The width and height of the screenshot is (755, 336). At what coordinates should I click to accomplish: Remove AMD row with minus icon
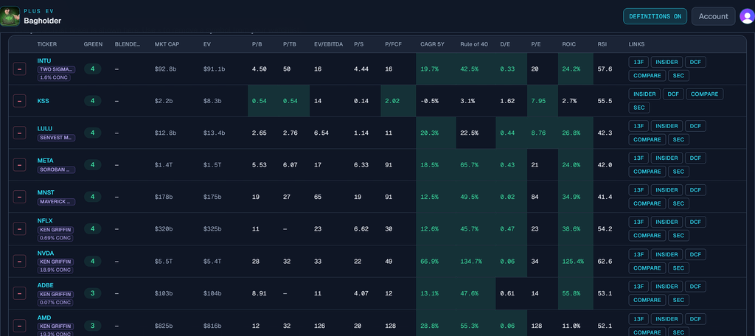coord(19,326)
